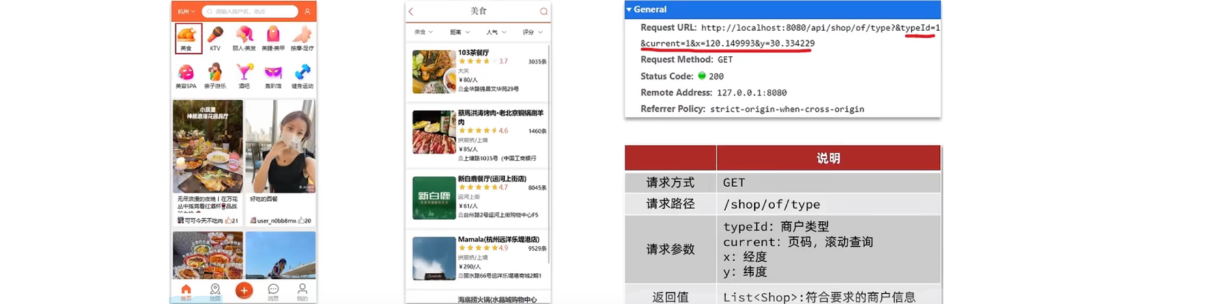Click the search icon on 美食 page
Viewport: 1214px width, 304px height.
pos(544,11)
